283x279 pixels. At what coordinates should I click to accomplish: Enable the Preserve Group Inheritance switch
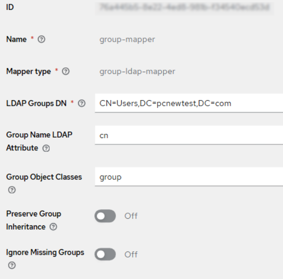[105, 216]
